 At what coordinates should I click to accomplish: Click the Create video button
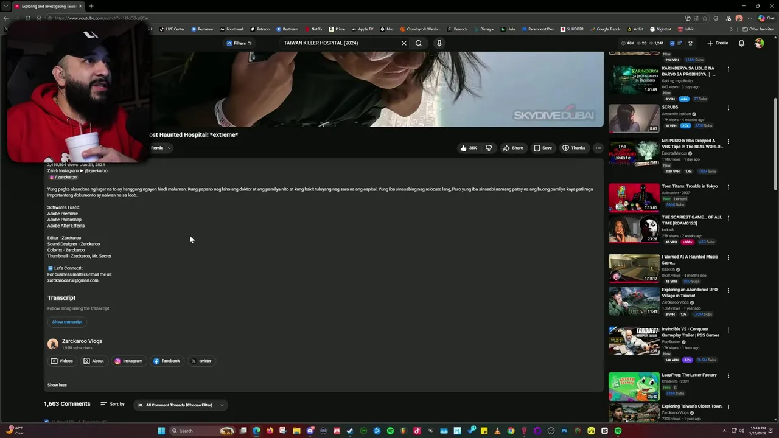pyautogui.click(x=718, y=43)
